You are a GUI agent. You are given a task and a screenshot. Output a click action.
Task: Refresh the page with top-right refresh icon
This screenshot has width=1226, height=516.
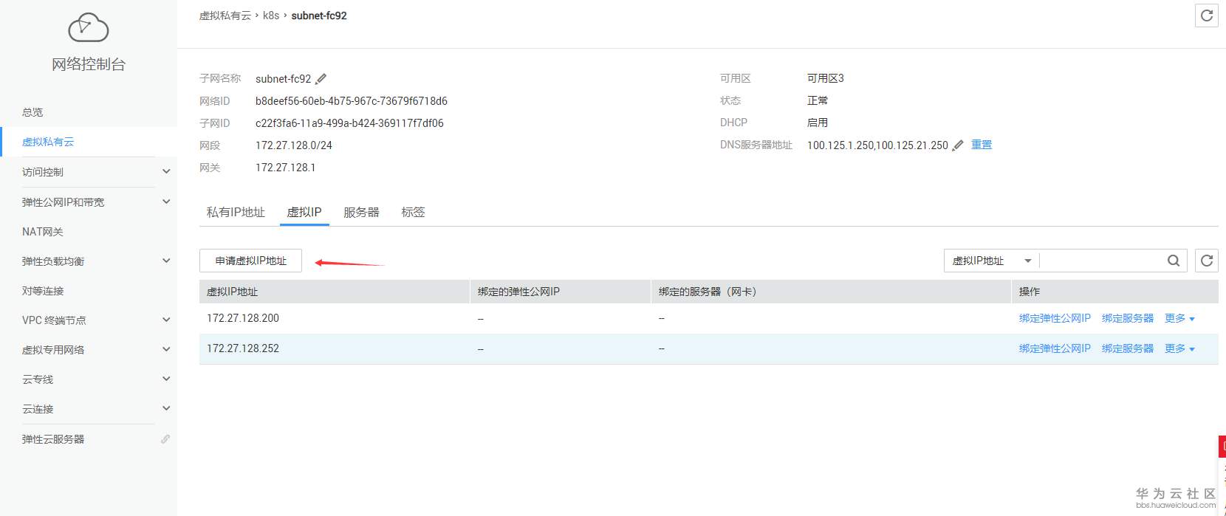1207,16
